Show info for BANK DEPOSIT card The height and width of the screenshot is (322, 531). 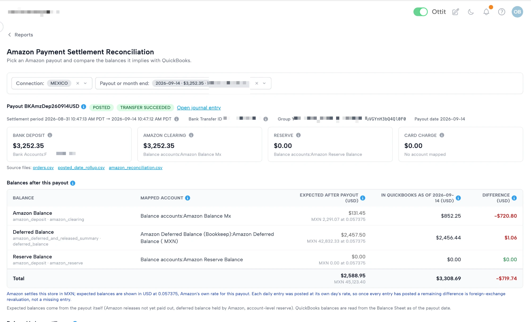(x=50, y=135)
